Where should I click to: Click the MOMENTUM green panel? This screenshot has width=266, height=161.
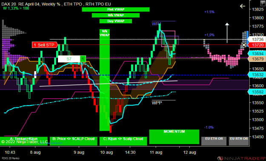[x=174, y=137]
